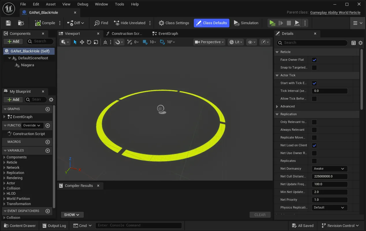The width and height of the screenshot is (366, 231).
Task: Open the Diff dropdown
Action: tap(75, 23)
